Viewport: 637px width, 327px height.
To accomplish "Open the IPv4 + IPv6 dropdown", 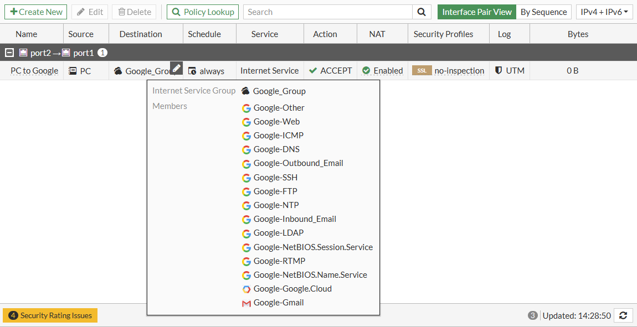I will (604, 12).
